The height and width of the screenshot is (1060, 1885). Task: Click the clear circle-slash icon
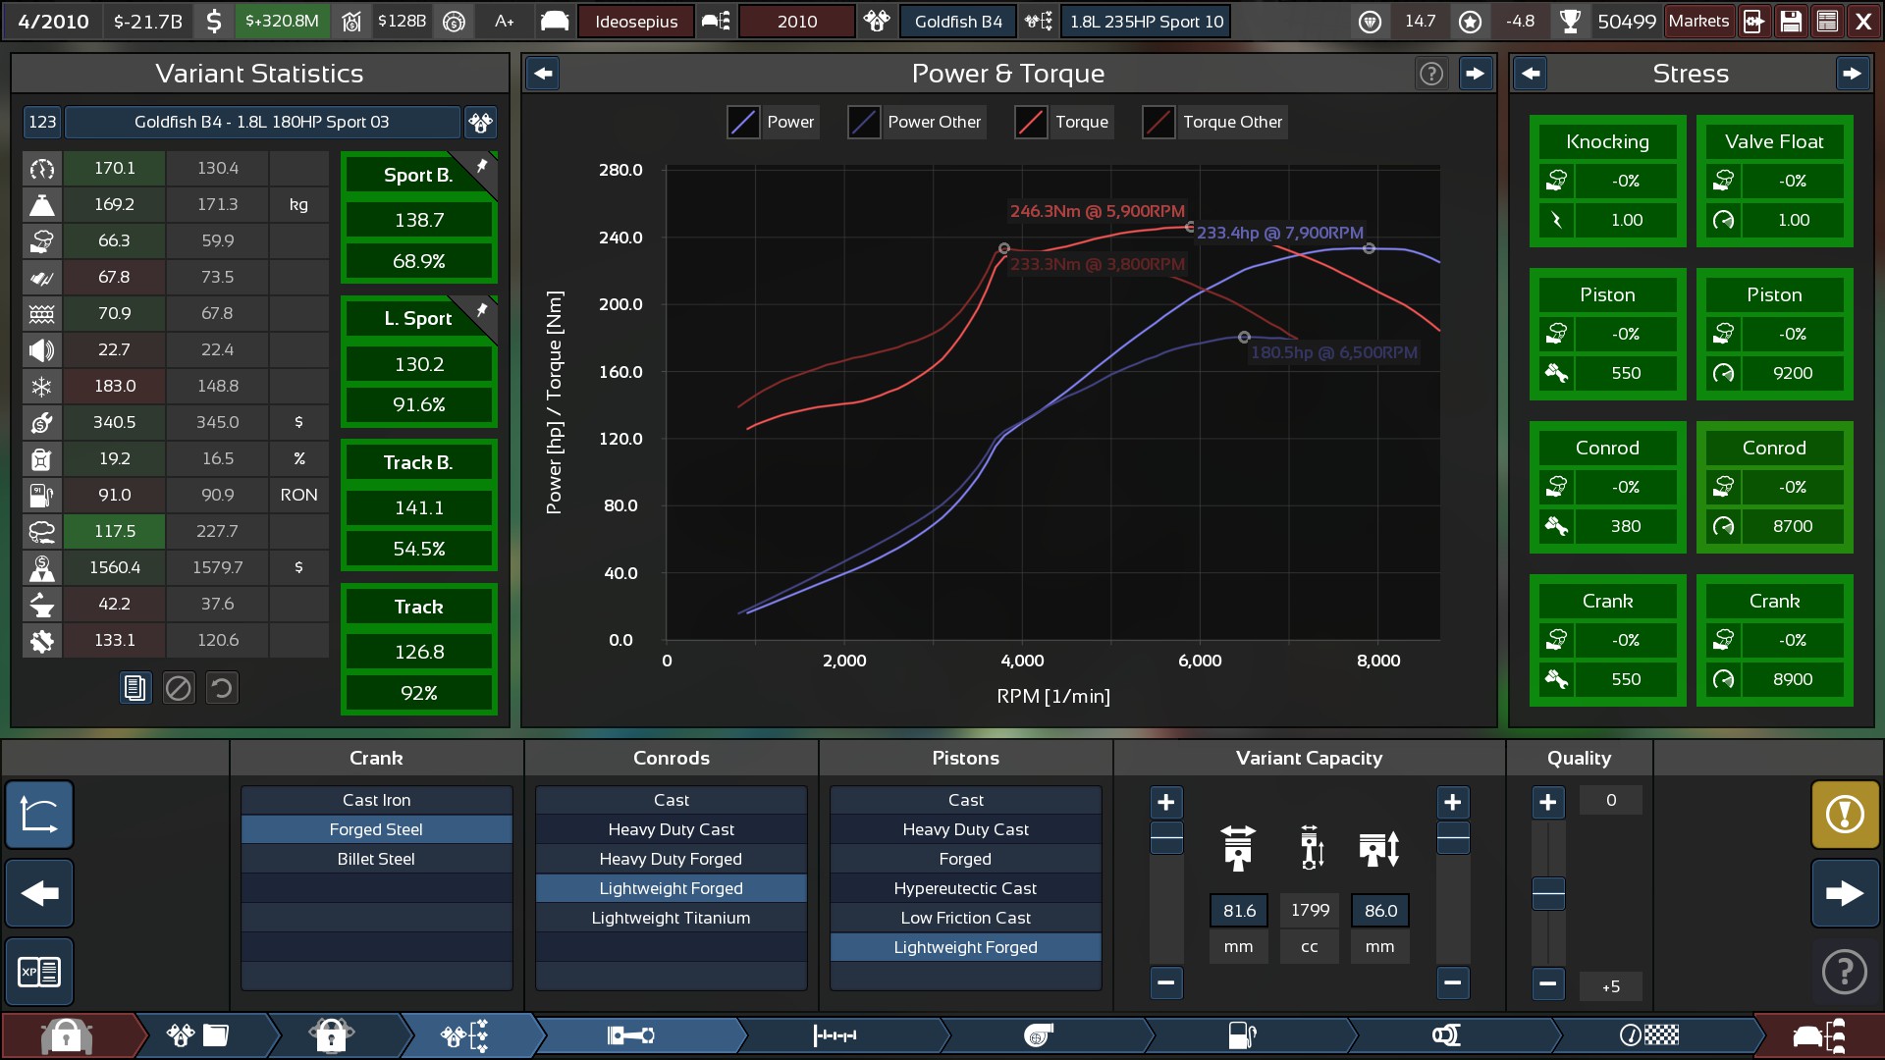[x=179, y=688]
